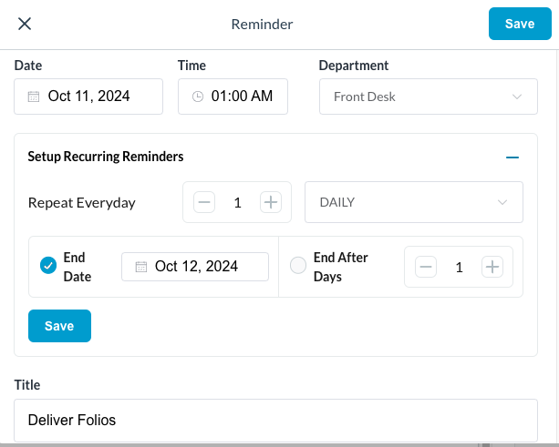The image size is (559, 447).
Task: Decrease End After Days value
Action: pos(426,267)
